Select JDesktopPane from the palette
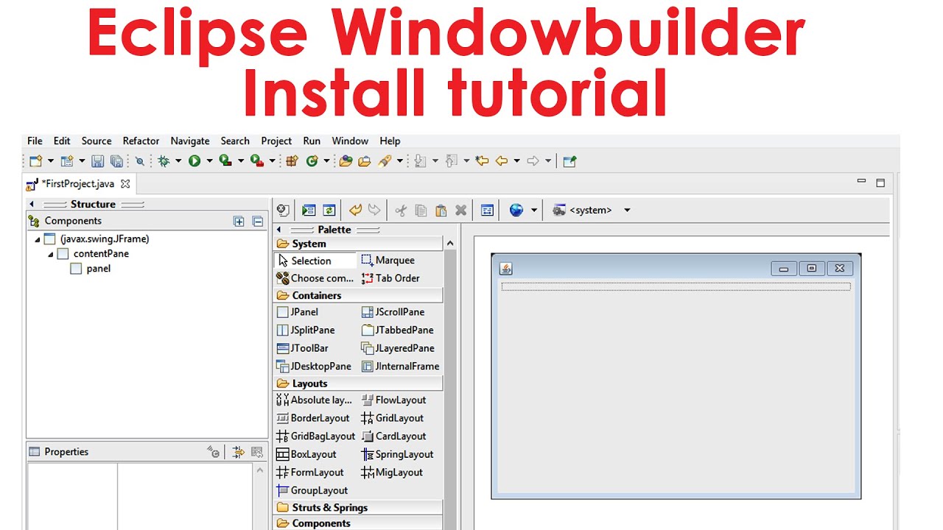943x530 pixels. point(314,366)
